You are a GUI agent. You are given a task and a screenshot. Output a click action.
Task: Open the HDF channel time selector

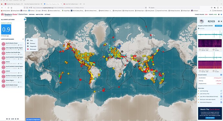point(216,71)
